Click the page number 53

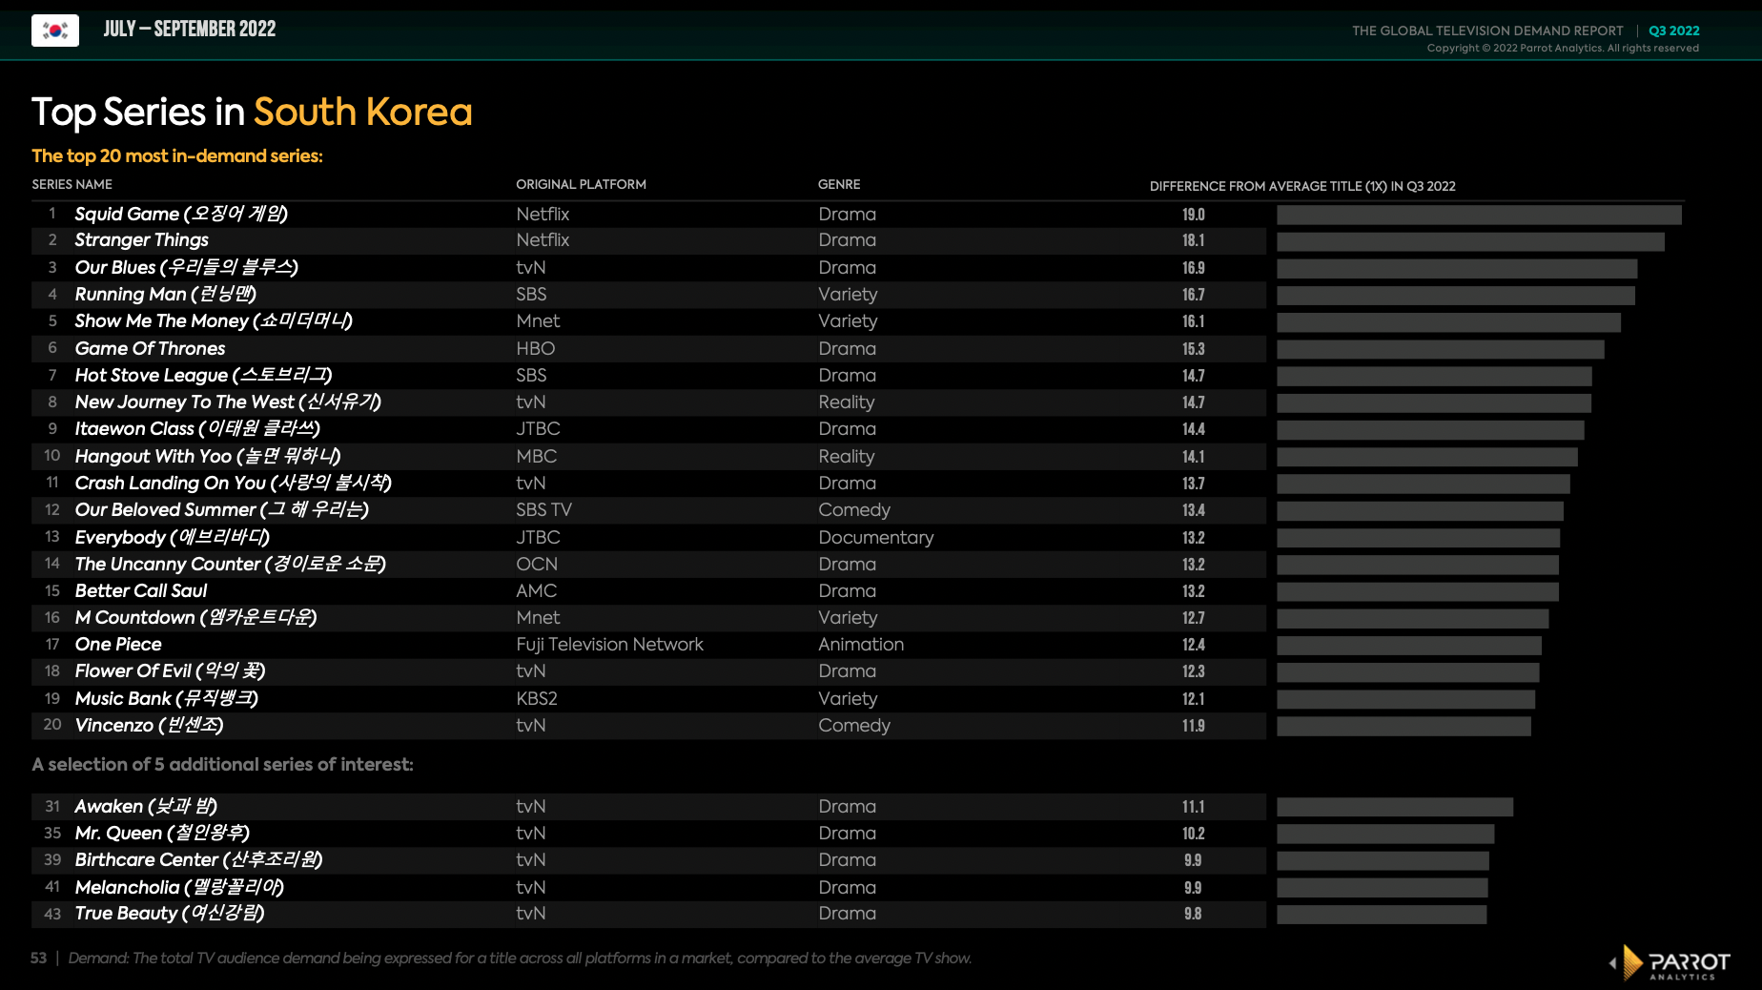click(38, 958)
